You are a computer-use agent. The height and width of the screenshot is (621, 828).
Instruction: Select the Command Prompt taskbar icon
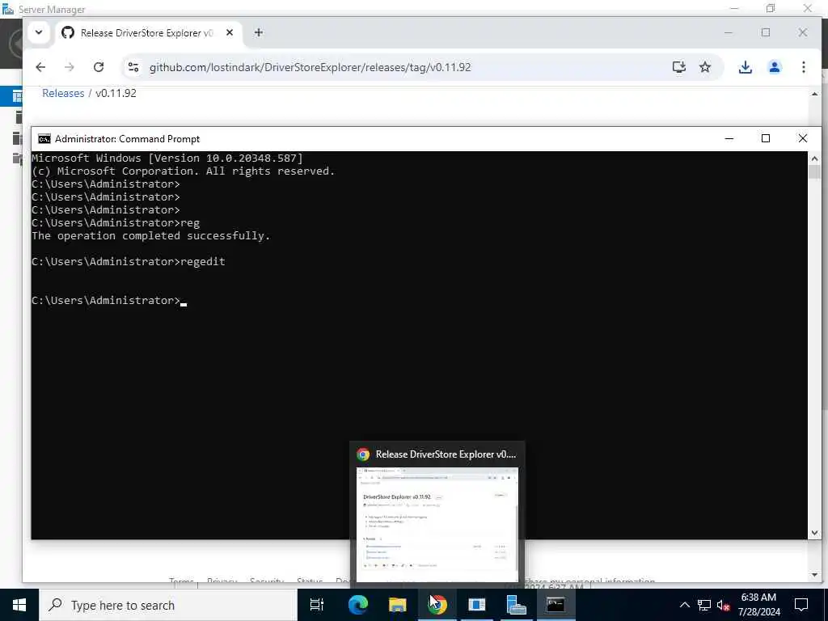(x=556, y=605)
